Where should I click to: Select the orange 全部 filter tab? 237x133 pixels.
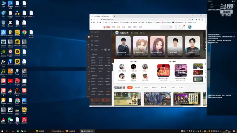coord(130,87)
